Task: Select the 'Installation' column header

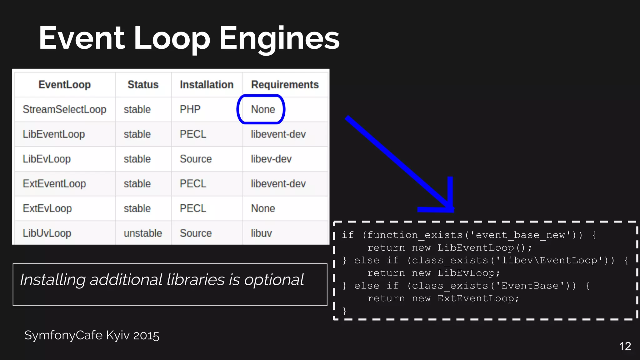Action: [207, 85]
